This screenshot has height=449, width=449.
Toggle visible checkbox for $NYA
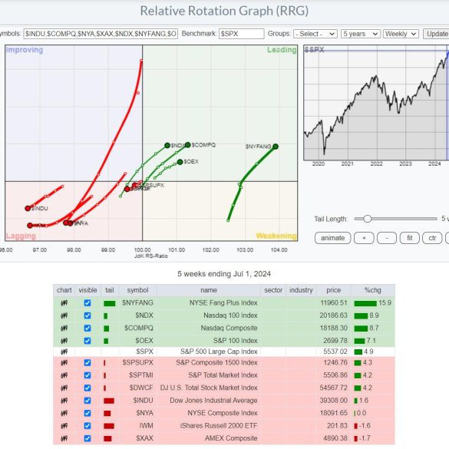[x=87, y=413]
